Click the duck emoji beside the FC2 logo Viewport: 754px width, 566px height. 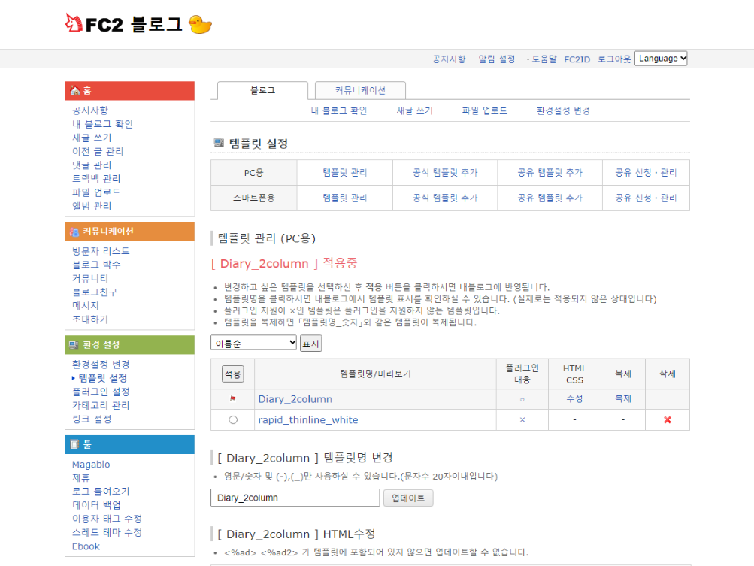tap(199, 24)
